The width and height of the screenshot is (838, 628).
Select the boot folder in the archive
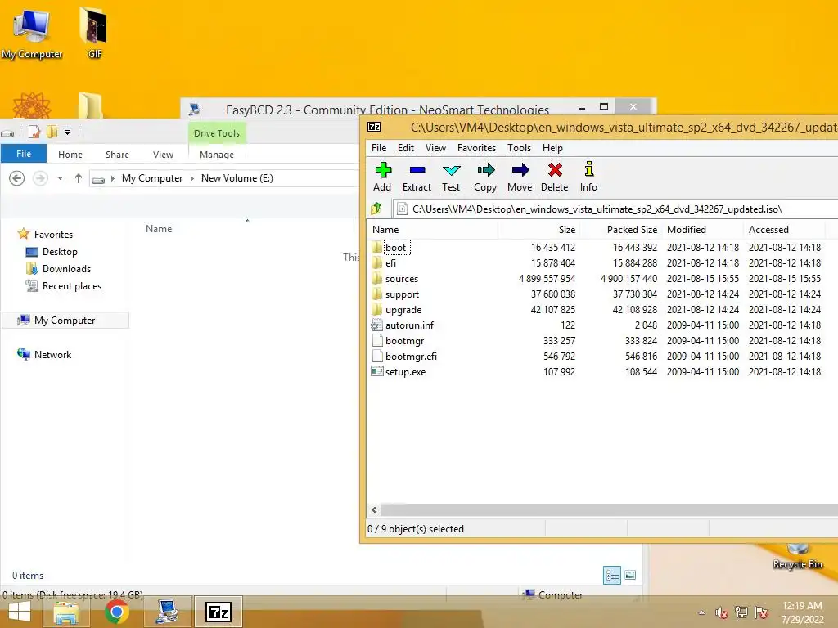pyautogui.click(x=395, y=247)
